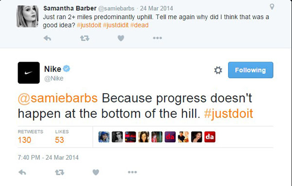
Task: Open the Nike logo profile picture
Action: 29,73
